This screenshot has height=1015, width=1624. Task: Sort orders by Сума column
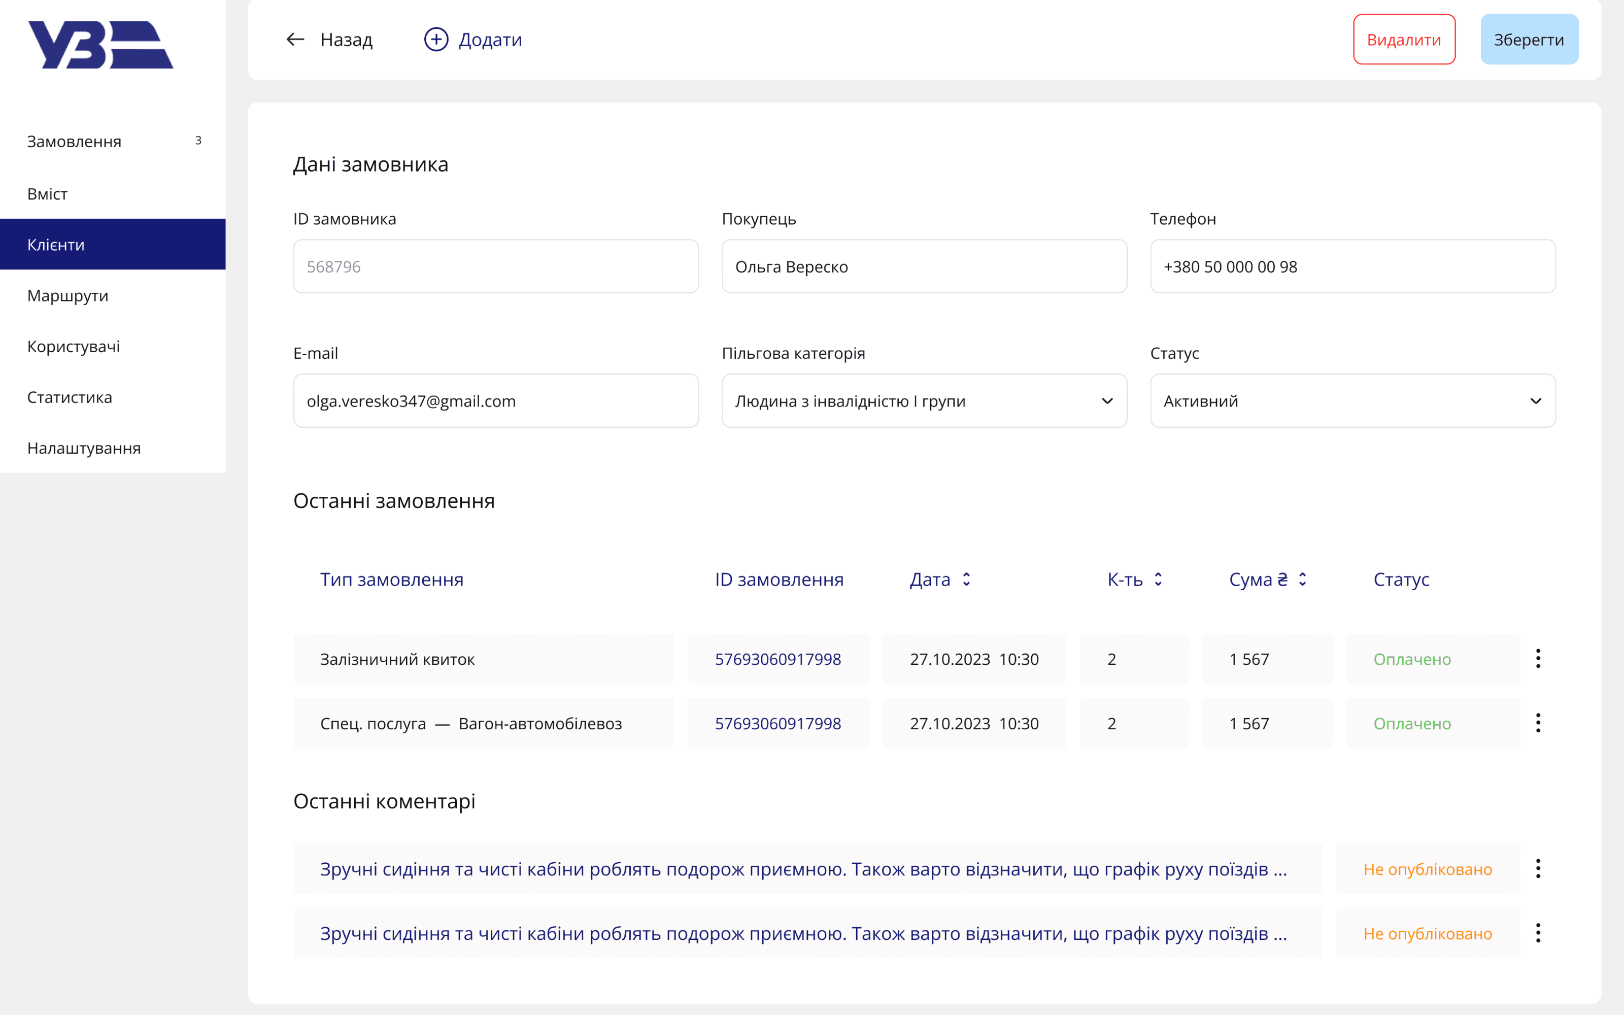[1303, 580]
